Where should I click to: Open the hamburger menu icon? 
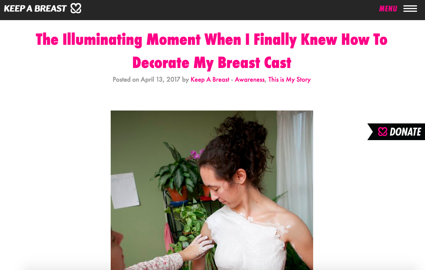(410, 9)
